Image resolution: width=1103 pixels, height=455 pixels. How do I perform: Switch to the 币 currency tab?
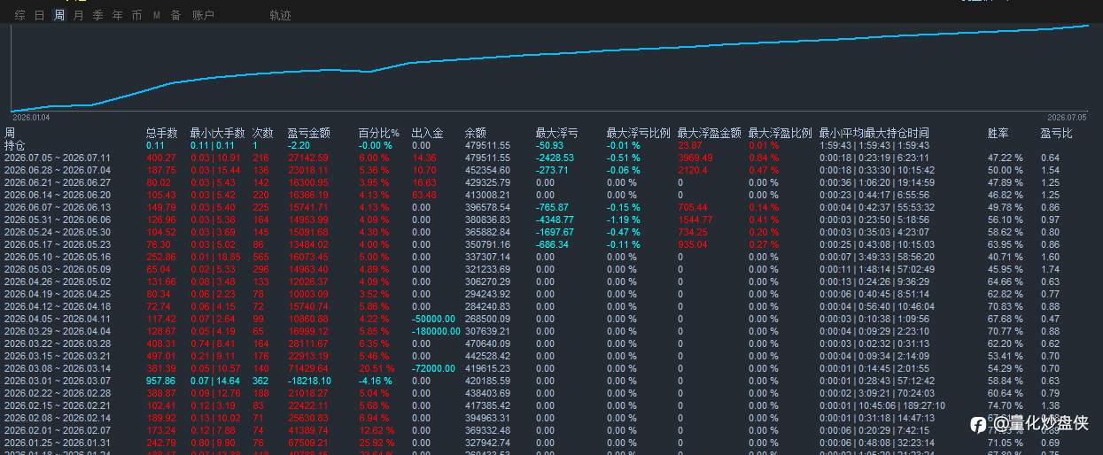136,15
